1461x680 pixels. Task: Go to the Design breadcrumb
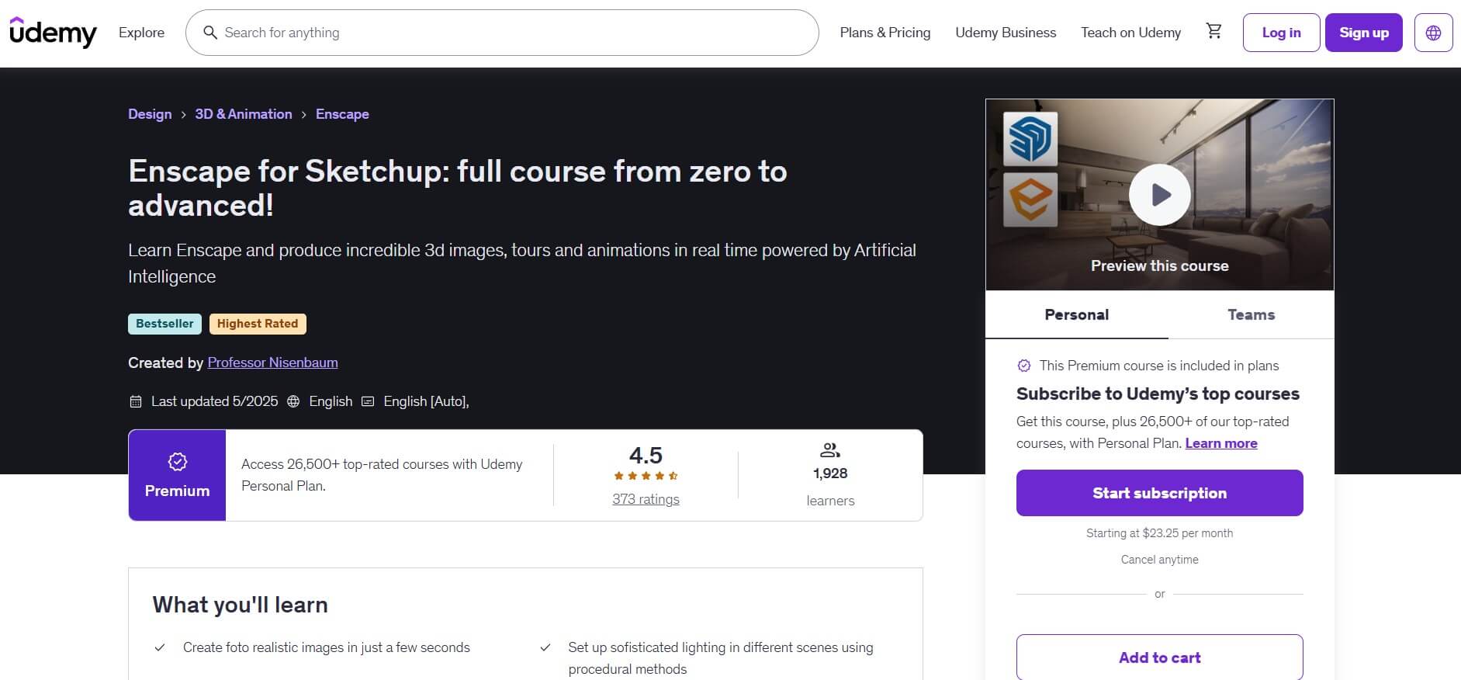click(x=150, y=114)
